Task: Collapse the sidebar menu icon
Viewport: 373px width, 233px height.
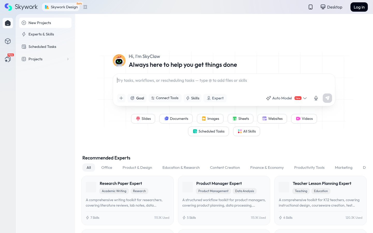Action: click(x=85, y=7)
